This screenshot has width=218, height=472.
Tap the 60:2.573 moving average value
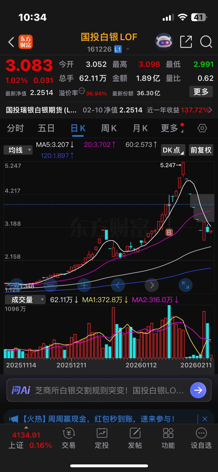(x=141, y=144)
